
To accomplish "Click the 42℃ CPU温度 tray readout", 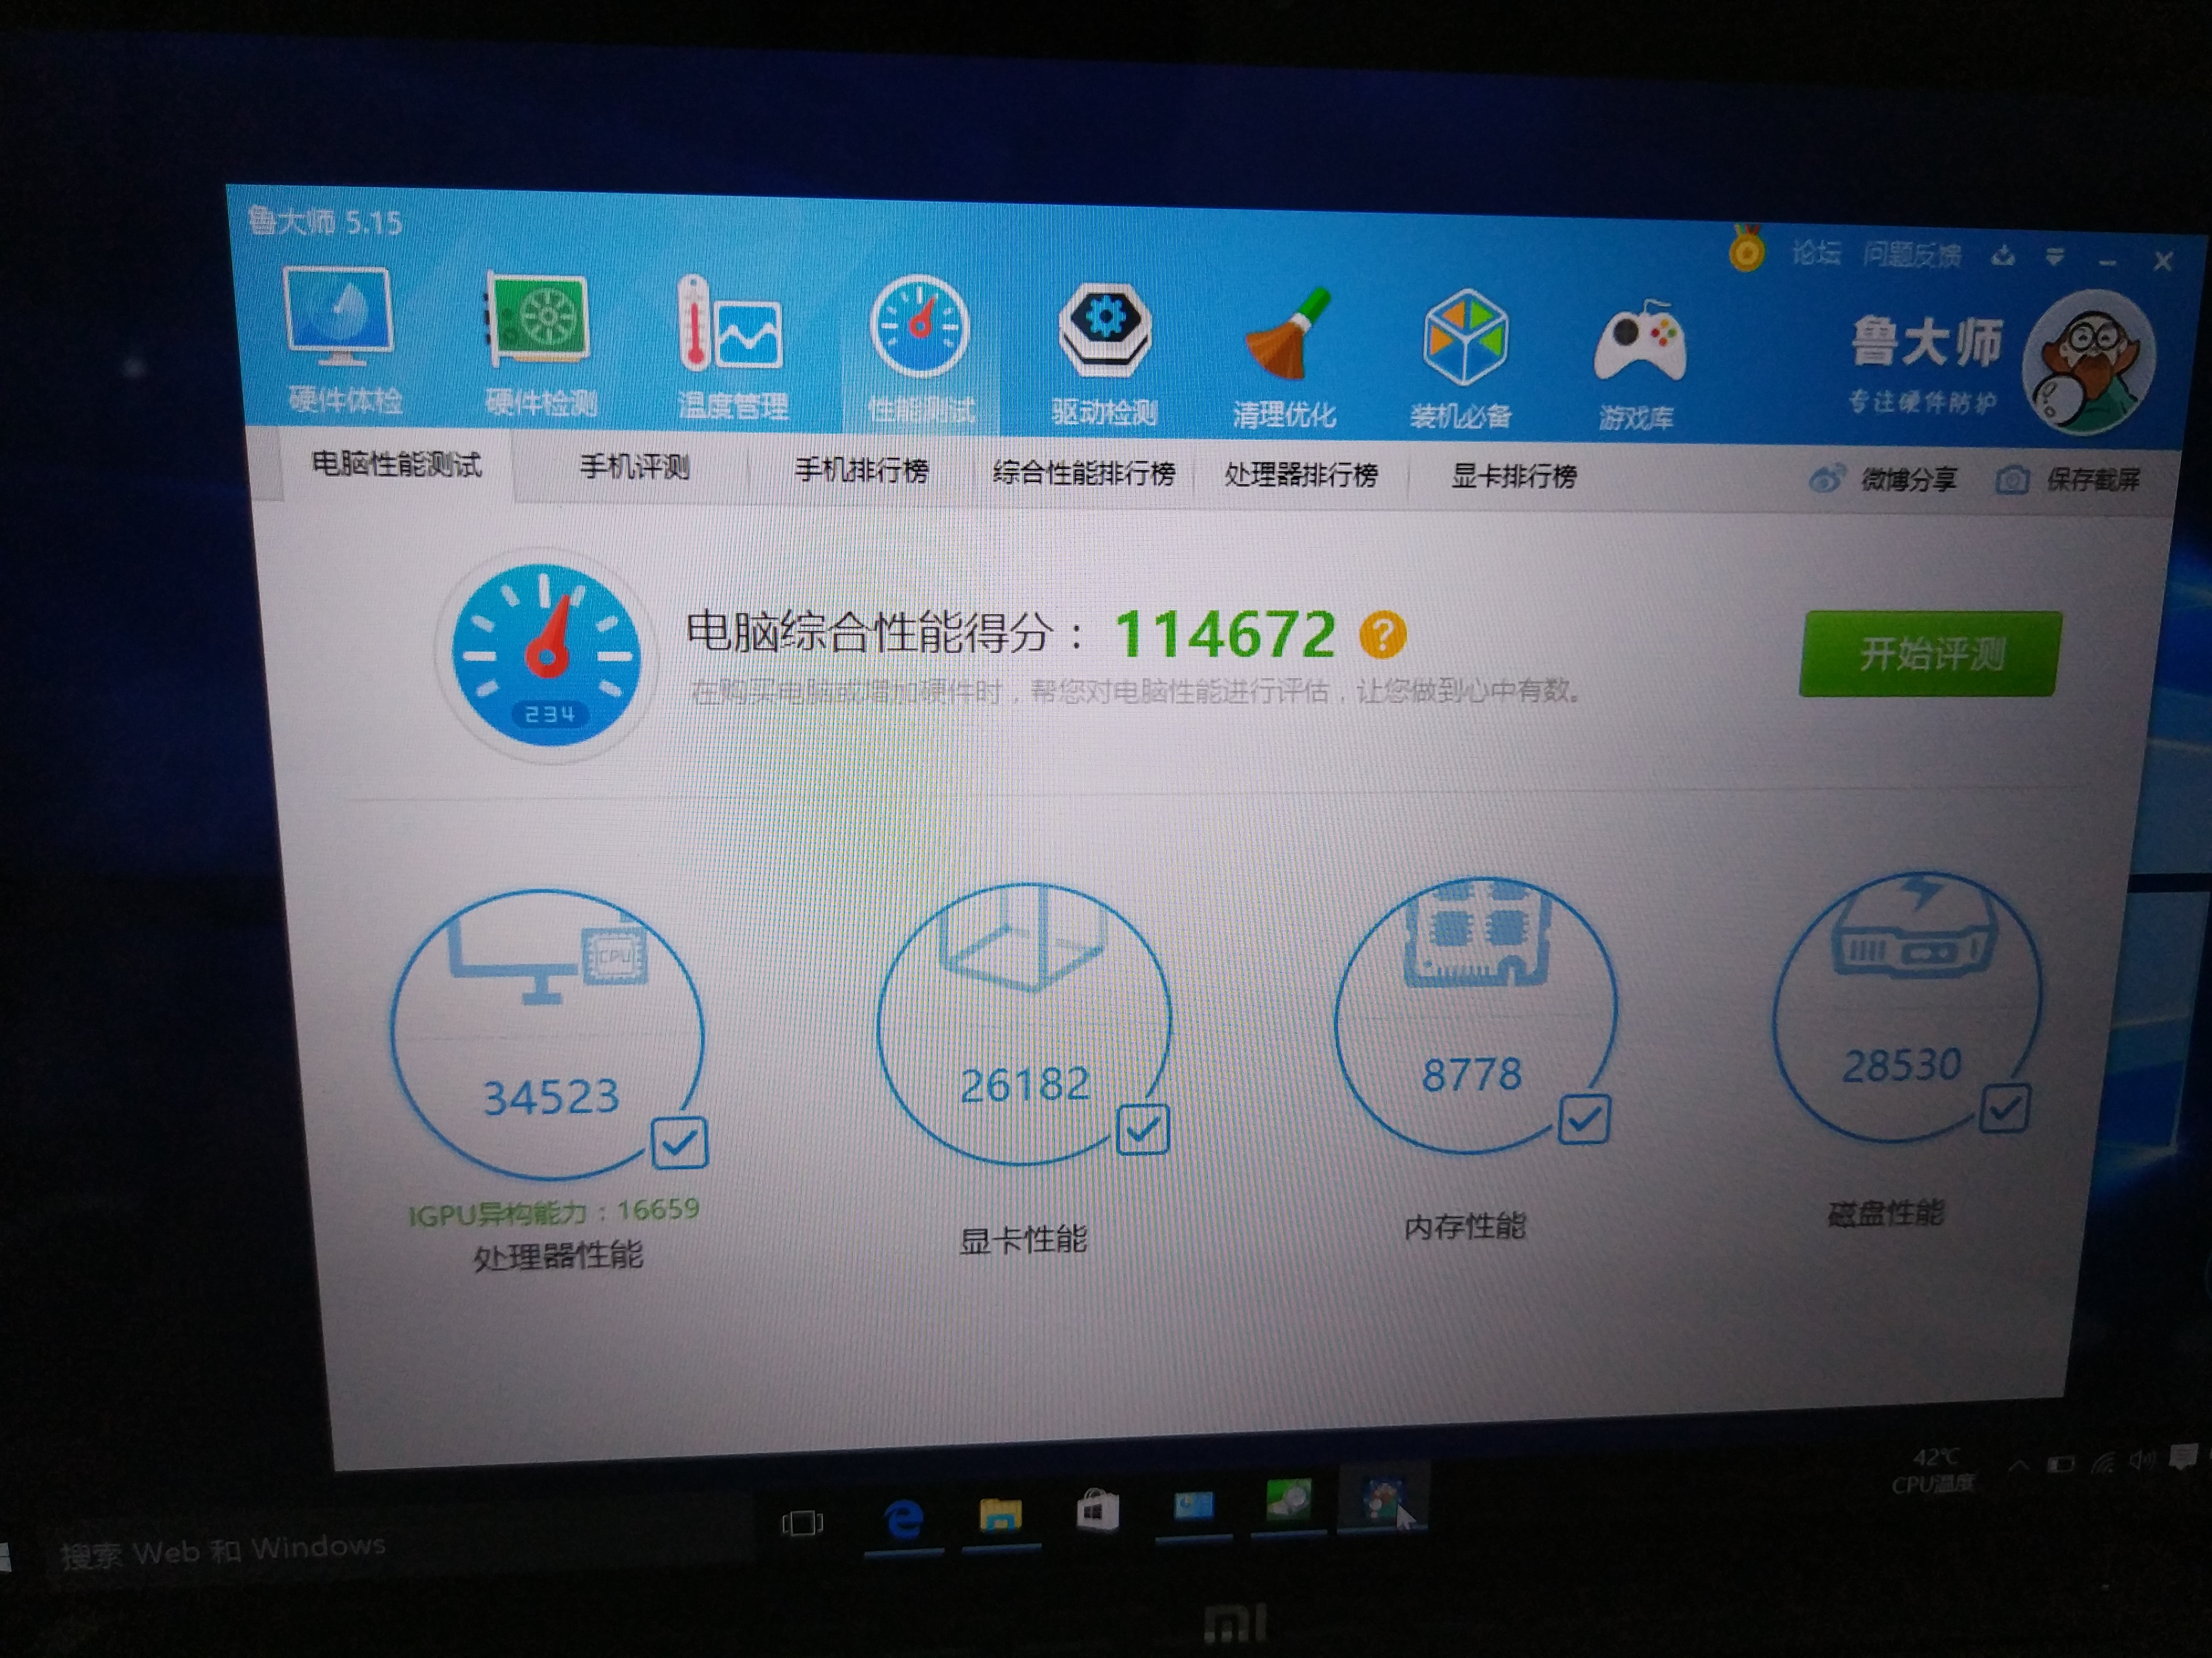I will pyautogui.click(x=1934, y=1471).
